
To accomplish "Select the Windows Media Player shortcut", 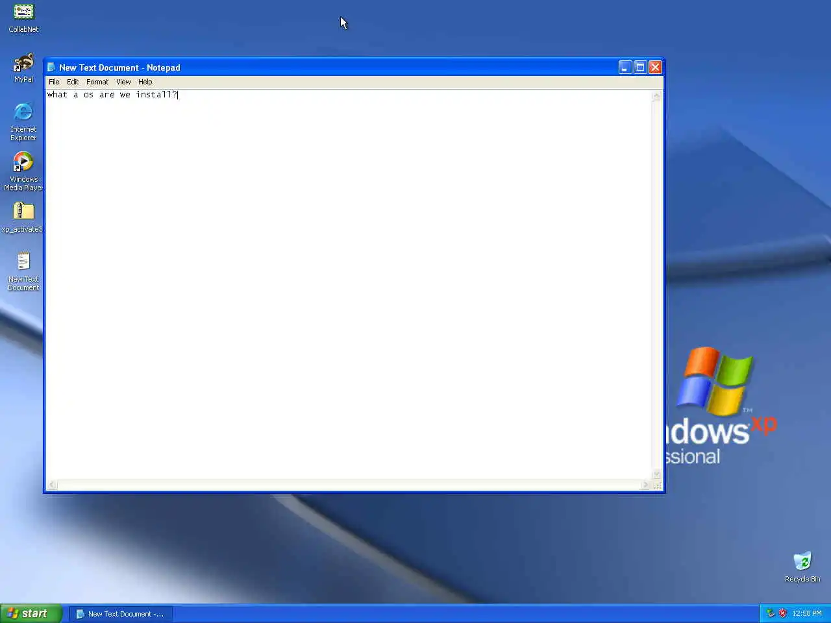I will [23, 171].
